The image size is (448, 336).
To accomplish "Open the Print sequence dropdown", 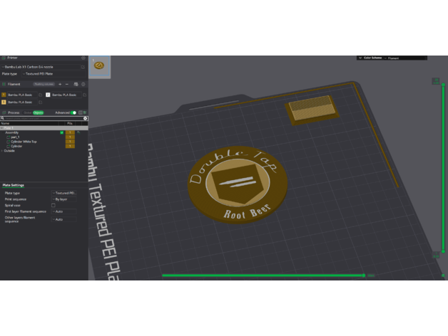I will [x=64, y=199].
